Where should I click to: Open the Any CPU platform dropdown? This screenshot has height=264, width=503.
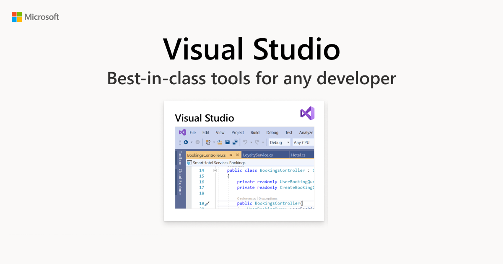click(303, 142)
